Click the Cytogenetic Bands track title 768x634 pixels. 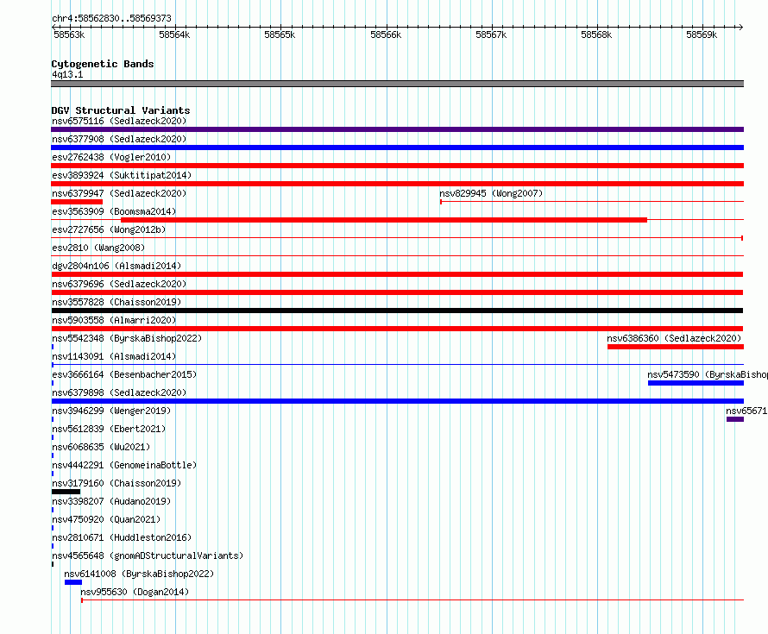(103, 64)
